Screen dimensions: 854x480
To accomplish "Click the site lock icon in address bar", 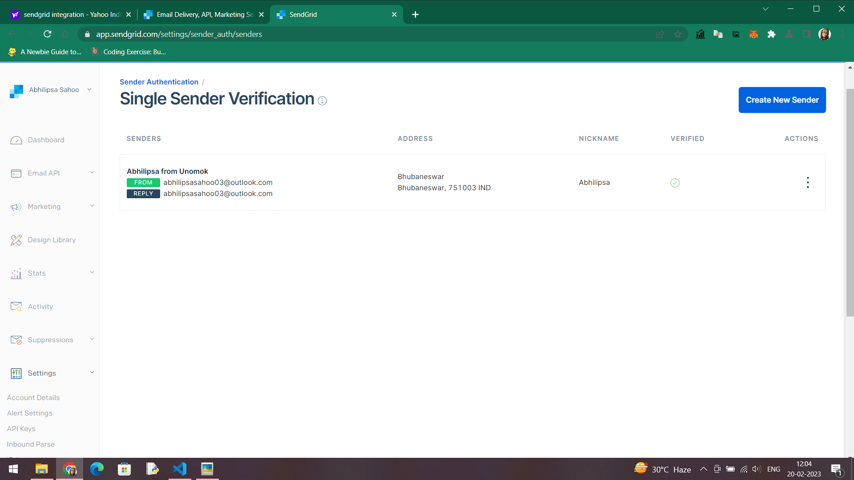I will (x=88, y=34).
